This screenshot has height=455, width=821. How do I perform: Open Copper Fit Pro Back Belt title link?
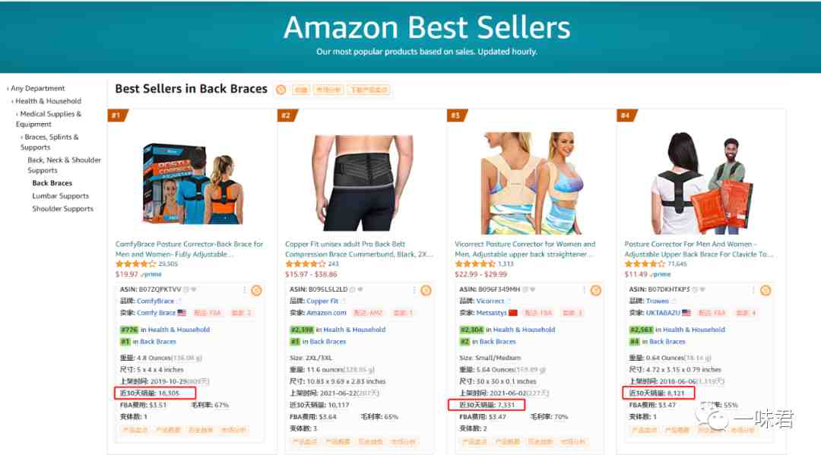(x=359, y=249)
